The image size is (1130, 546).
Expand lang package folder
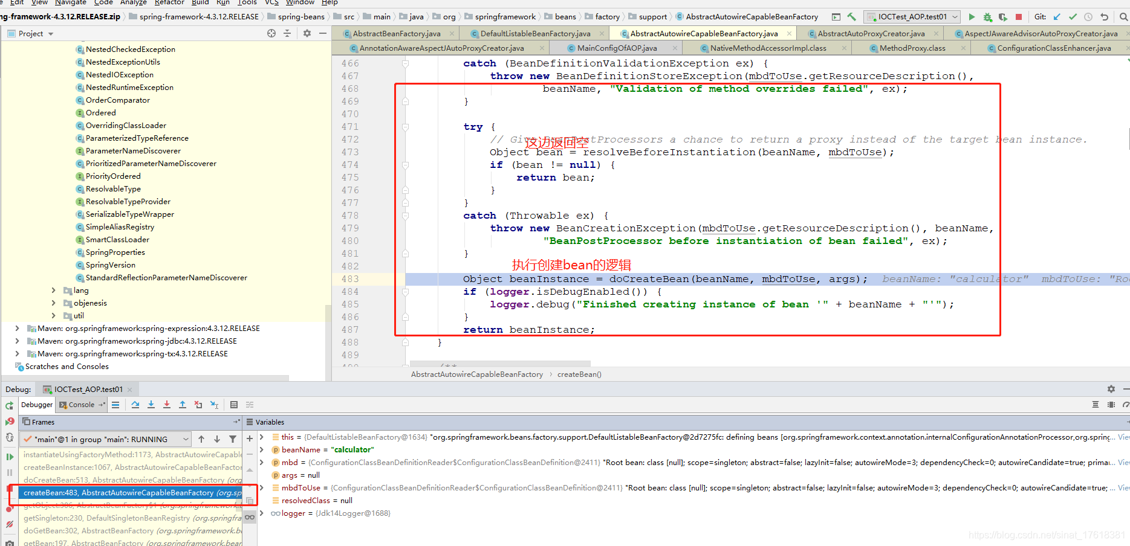[x=54, y=291]
